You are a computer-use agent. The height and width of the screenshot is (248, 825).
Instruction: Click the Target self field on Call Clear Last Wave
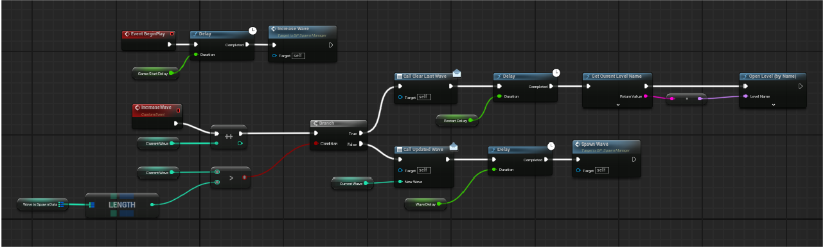(423, 97)
